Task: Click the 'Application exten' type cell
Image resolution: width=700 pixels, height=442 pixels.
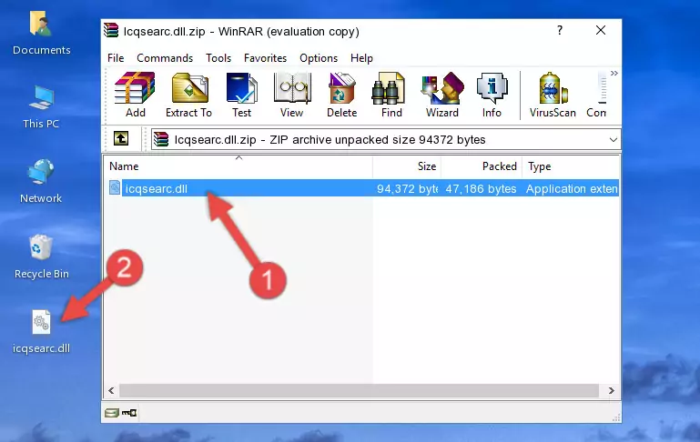Action: (x=572, y=188)
